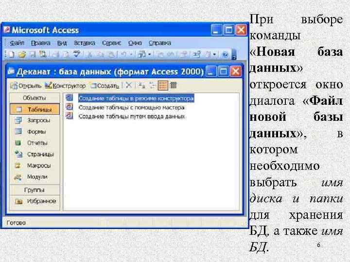Collapse the Группы header bar

tap(35, 190)
